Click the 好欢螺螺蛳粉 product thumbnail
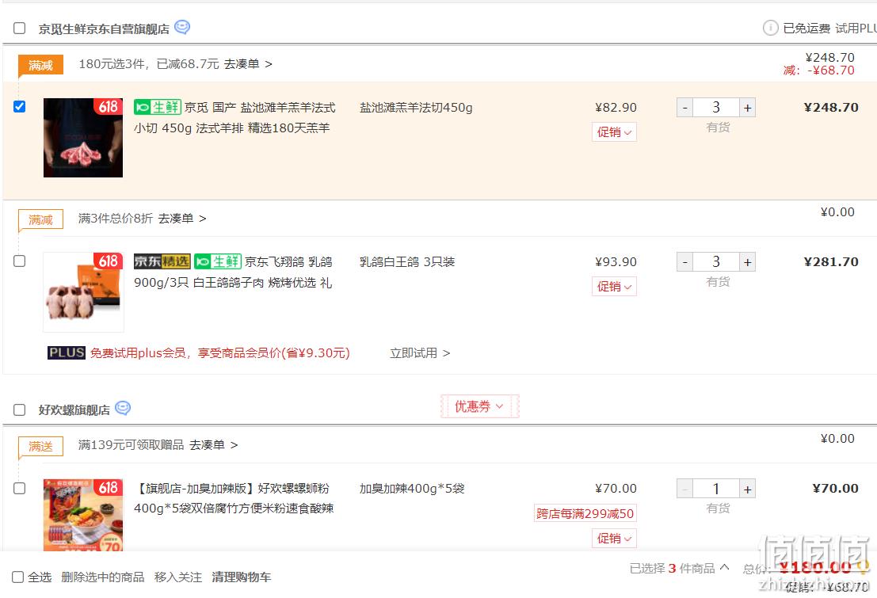The image size is (877, 598). (x=82, y=515)
